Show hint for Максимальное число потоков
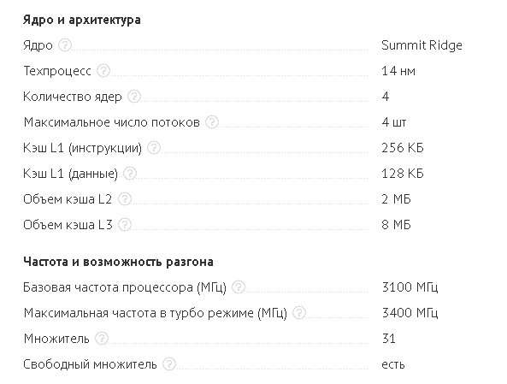This screenshot has height=384, width=507. pos(212,122)
